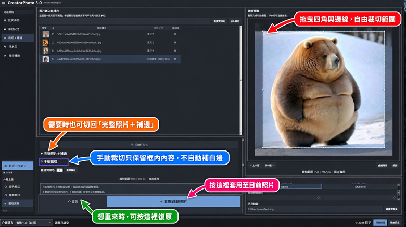Open the 格式轉換 sidebar item
This screenshot has width=406, height=227.
[18, 56]
